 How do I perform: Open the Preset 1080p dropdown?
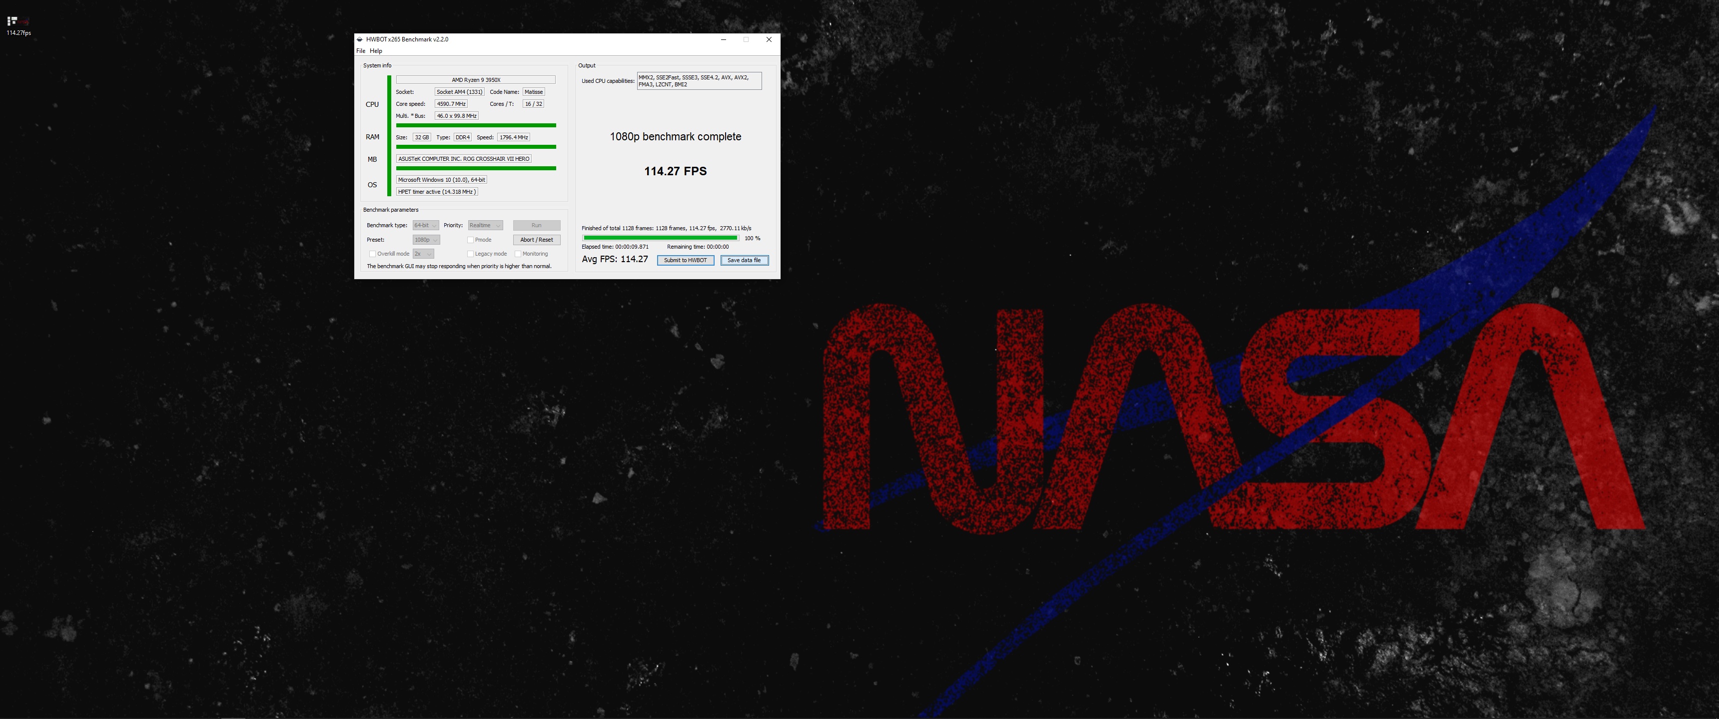pos(426,240)
